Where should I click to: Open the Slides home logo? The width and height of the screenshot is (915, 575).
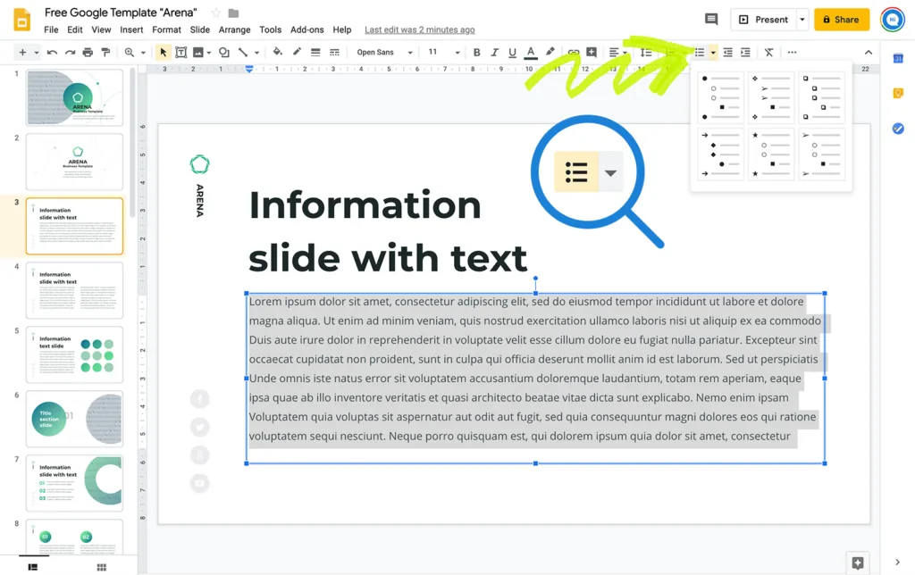(x=21, y=20)
